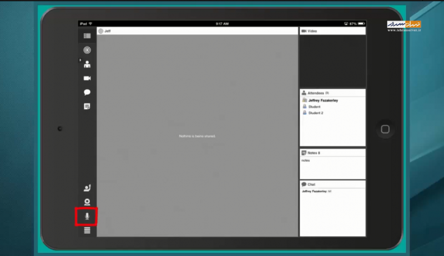Image resolution: width=444 pixels, height=256 pixels.
Task: Open the attendees icon in sidebar
Action: click(87, 64)
